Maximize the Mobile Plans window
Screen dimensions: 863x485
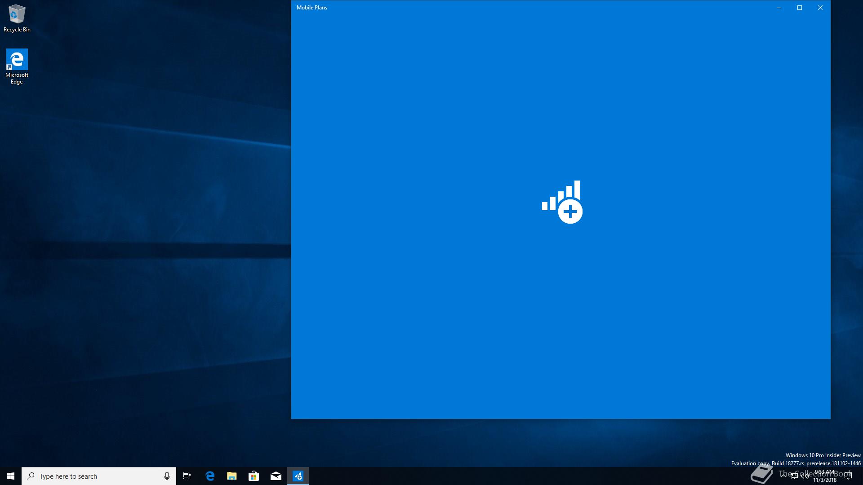click(x=800, y=8)
